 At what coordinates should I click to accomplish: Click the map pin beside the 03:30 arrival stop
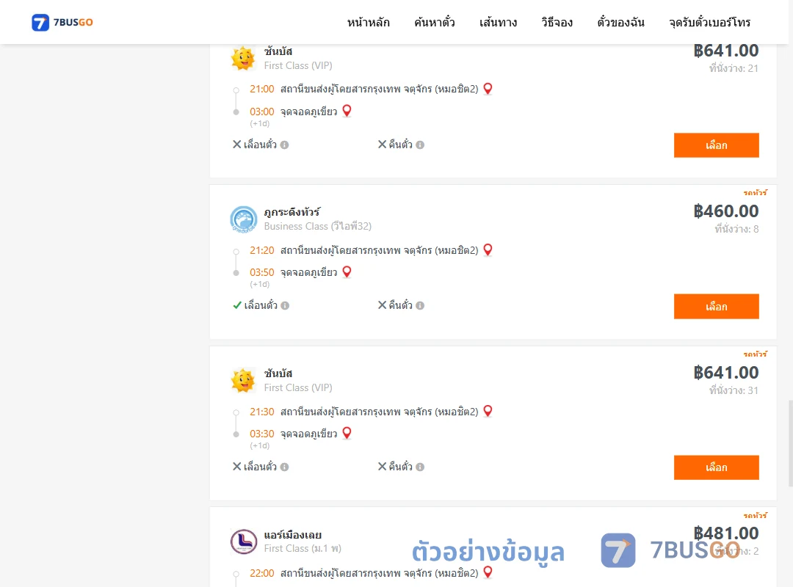tap(347, 434)
